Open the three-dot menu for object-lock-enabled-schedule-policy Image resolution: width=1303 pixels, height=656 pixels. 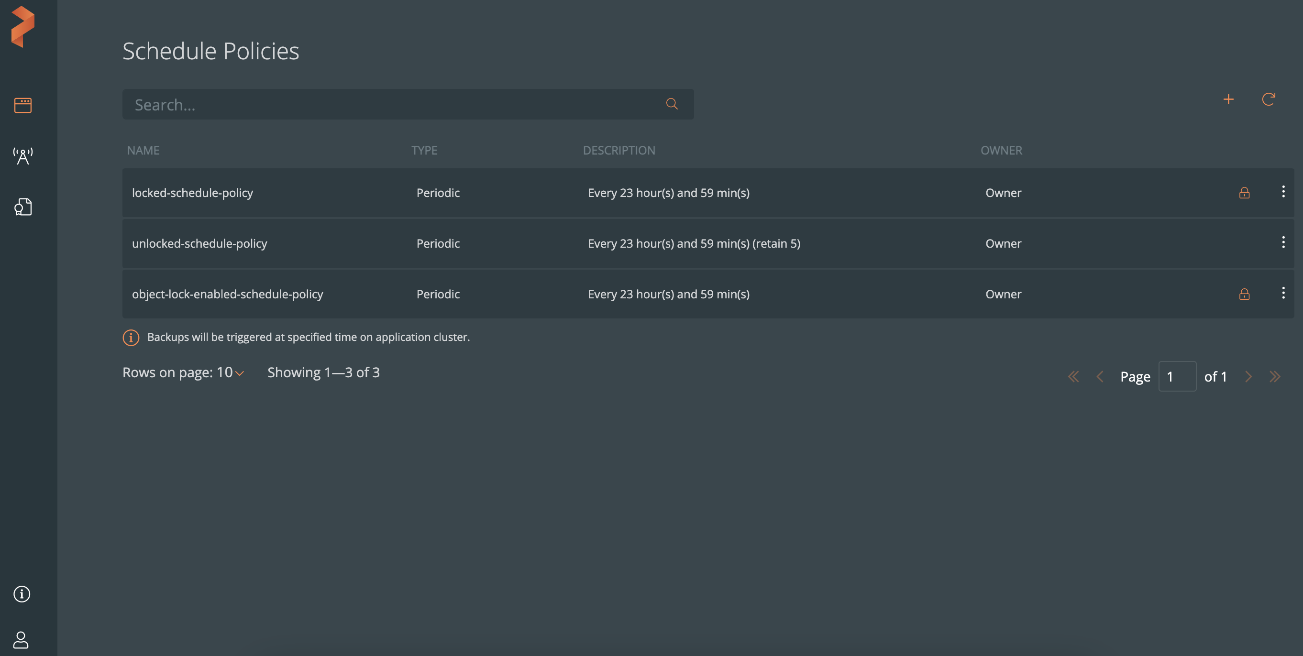tap(1283, 293)
